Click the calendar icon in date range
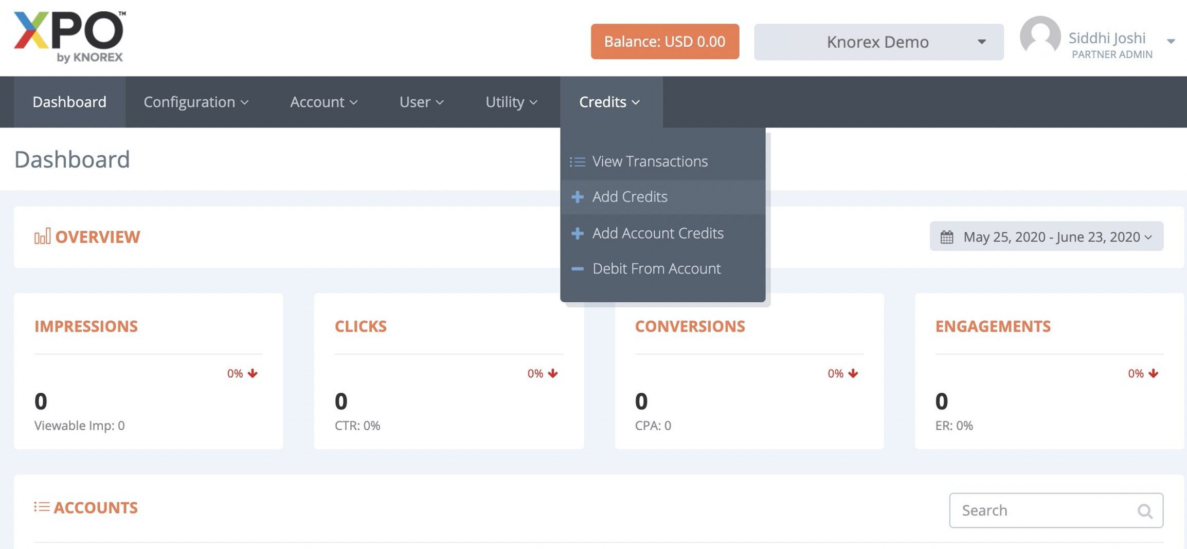 (947, 236)
